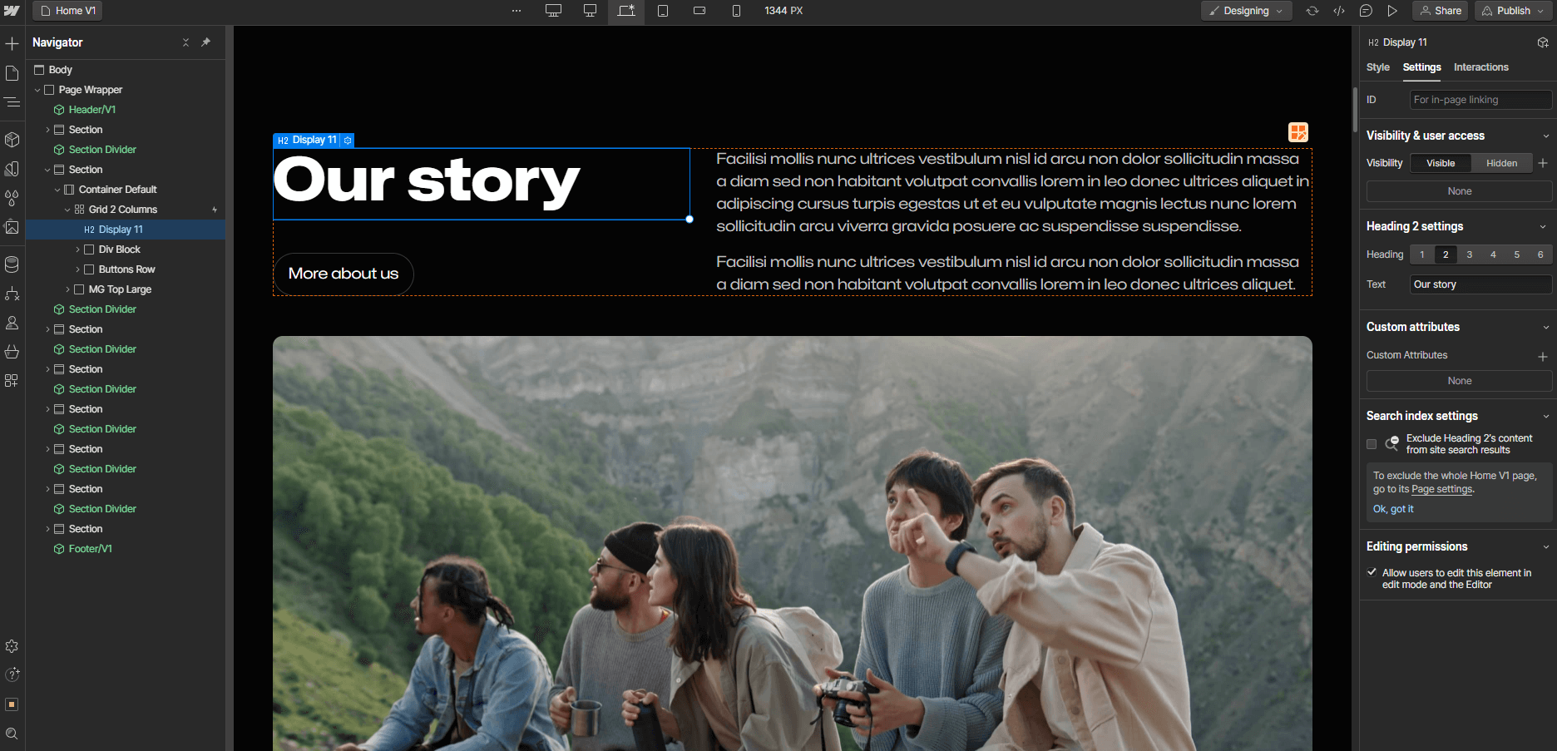Uncheck allow users to edit this element

point(1372,572)
